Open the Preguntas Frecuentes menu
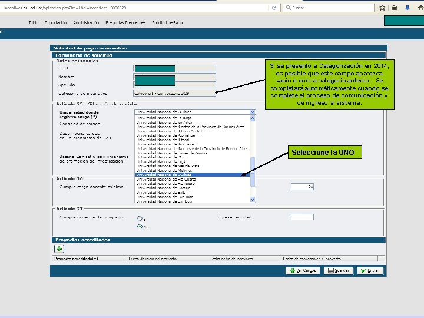424x318 pixels. click(x=125, y=23)
